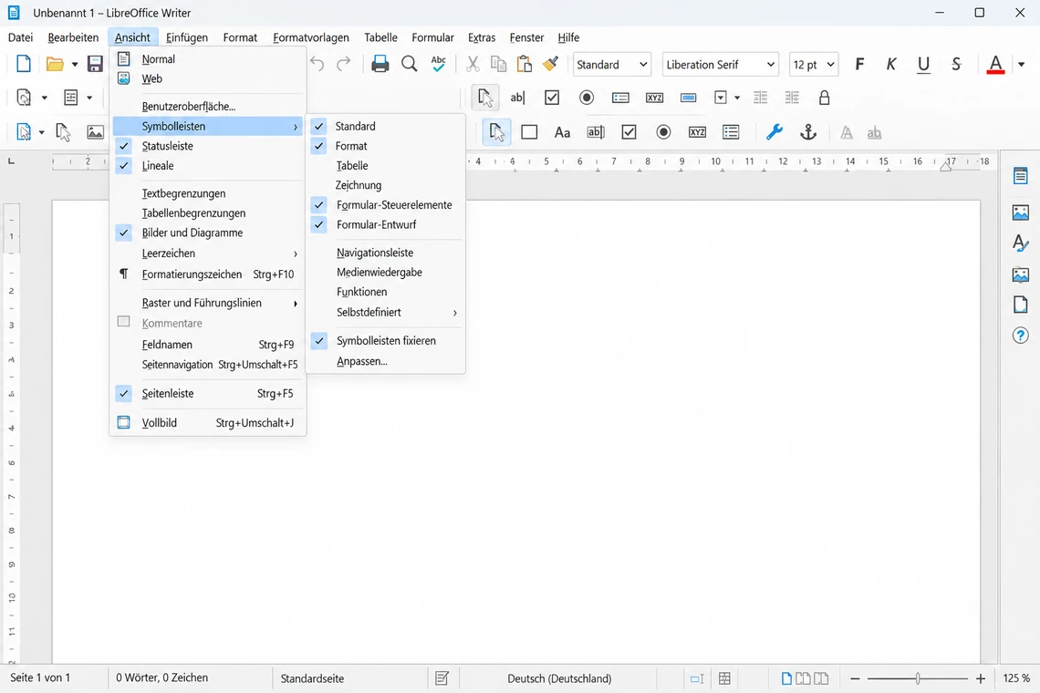This screenshot has height=693, width=1040.
Task: Open the Formatvorlagen menu
Action: pyautogui.click(x=311, y=37)
